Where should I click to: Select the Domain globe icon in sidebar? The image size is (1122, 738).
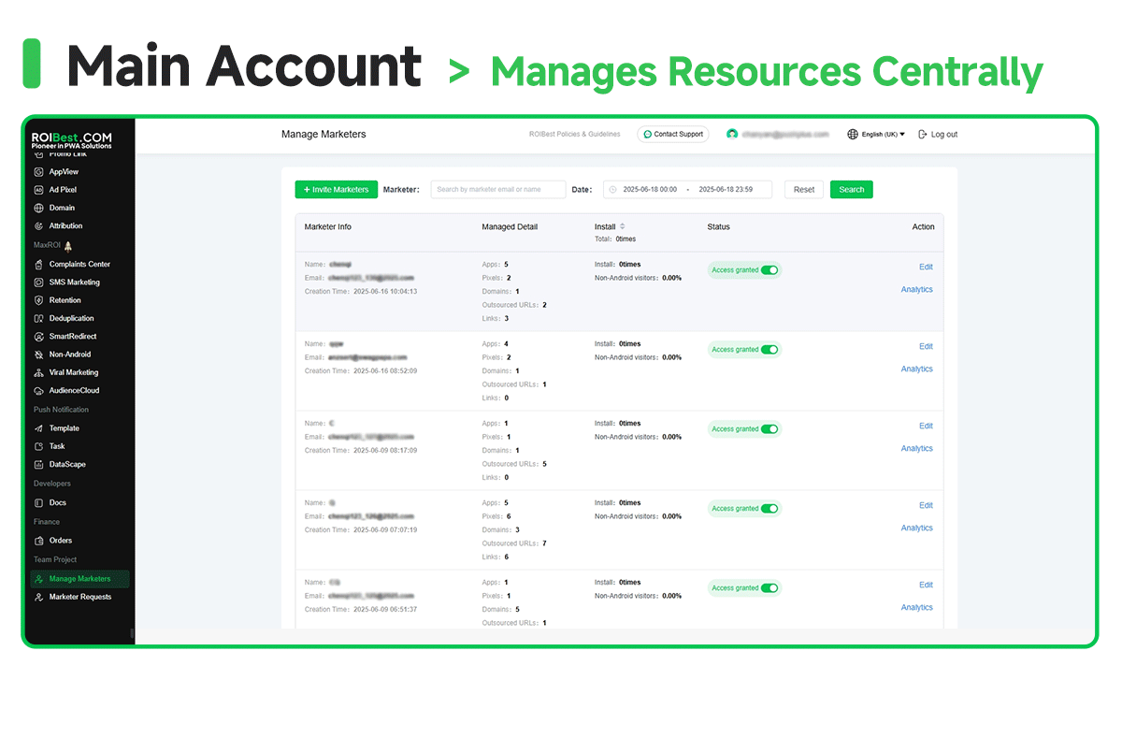tap(38, 208)
